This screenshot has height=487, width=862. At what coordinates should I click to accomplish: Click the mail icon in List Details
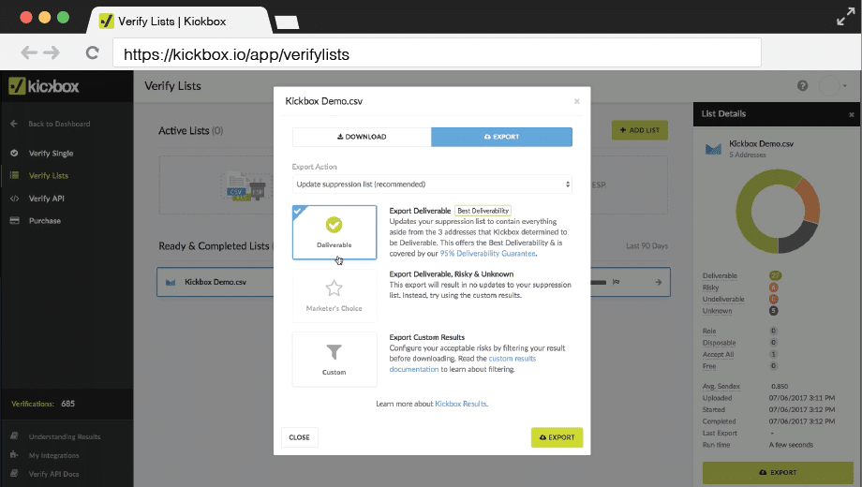coord(713,149)
